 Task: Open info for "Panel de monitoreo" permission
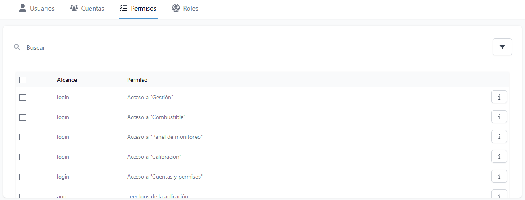499,137
